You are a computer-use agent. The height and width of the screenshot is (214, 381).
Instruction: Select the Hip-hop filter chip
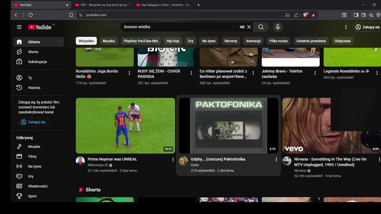[x=173, y=41]
